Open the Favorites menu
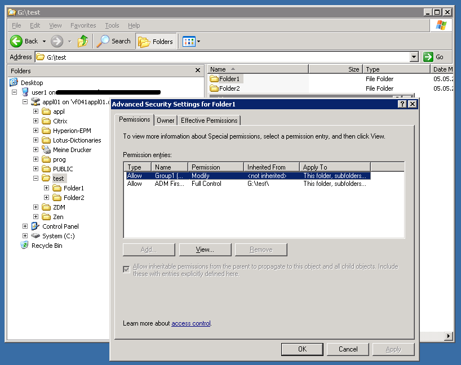 (x=83, y=25)
